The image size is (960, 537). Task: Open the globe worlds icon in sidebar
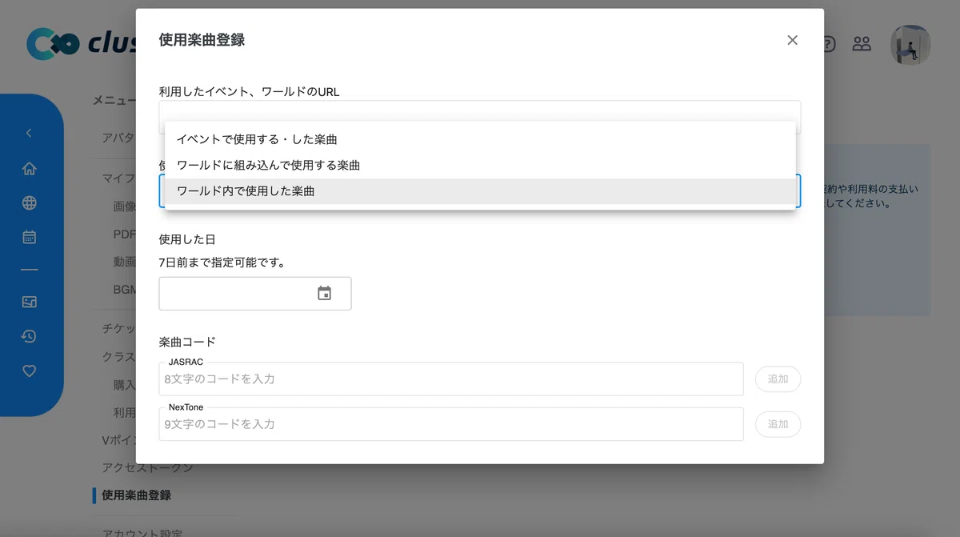30,202
